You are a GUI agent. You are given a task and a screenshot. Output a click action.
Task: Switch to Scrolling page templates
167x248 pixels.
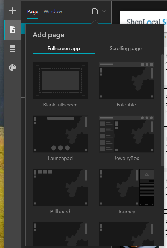tap(126, 48)
